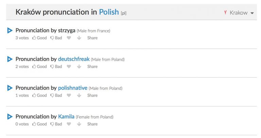The width and height of the screenshot is (261, 138).
Task: Favorite Kamila's pronunciation with heart icon
Action: coord(69,124)
